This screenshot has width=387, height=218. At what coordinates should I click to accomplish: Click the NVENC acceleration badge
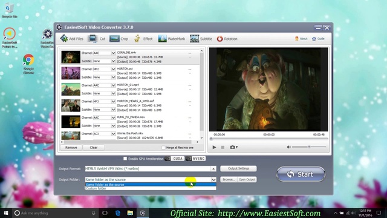pyautogui.click(x=196, y=159)
